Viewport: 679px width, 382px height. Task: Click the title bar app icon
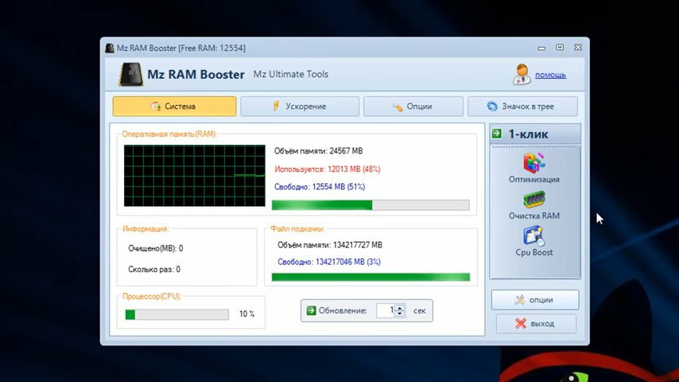coord(110,48)
